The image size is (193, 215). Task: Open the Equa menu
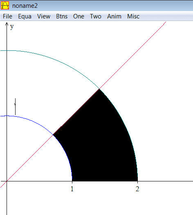(x=25, y=16)
